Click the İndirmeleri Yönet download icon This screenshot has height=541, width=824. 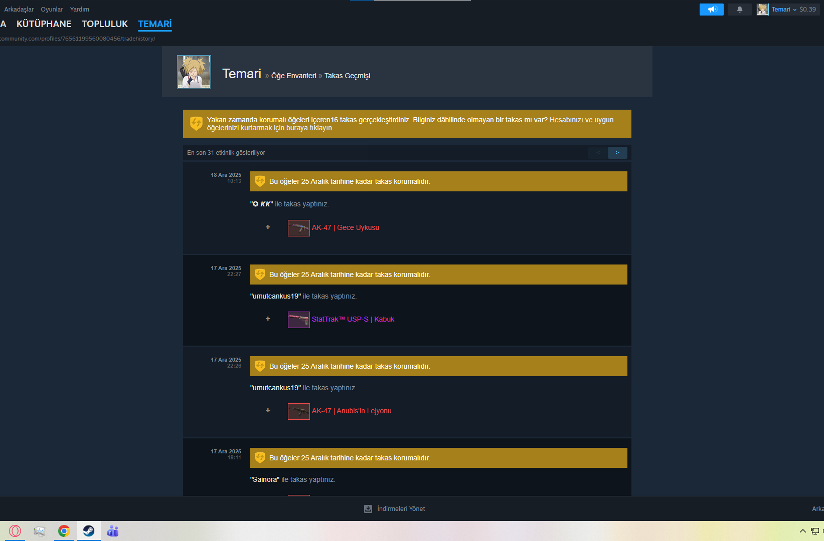point(368,509)
